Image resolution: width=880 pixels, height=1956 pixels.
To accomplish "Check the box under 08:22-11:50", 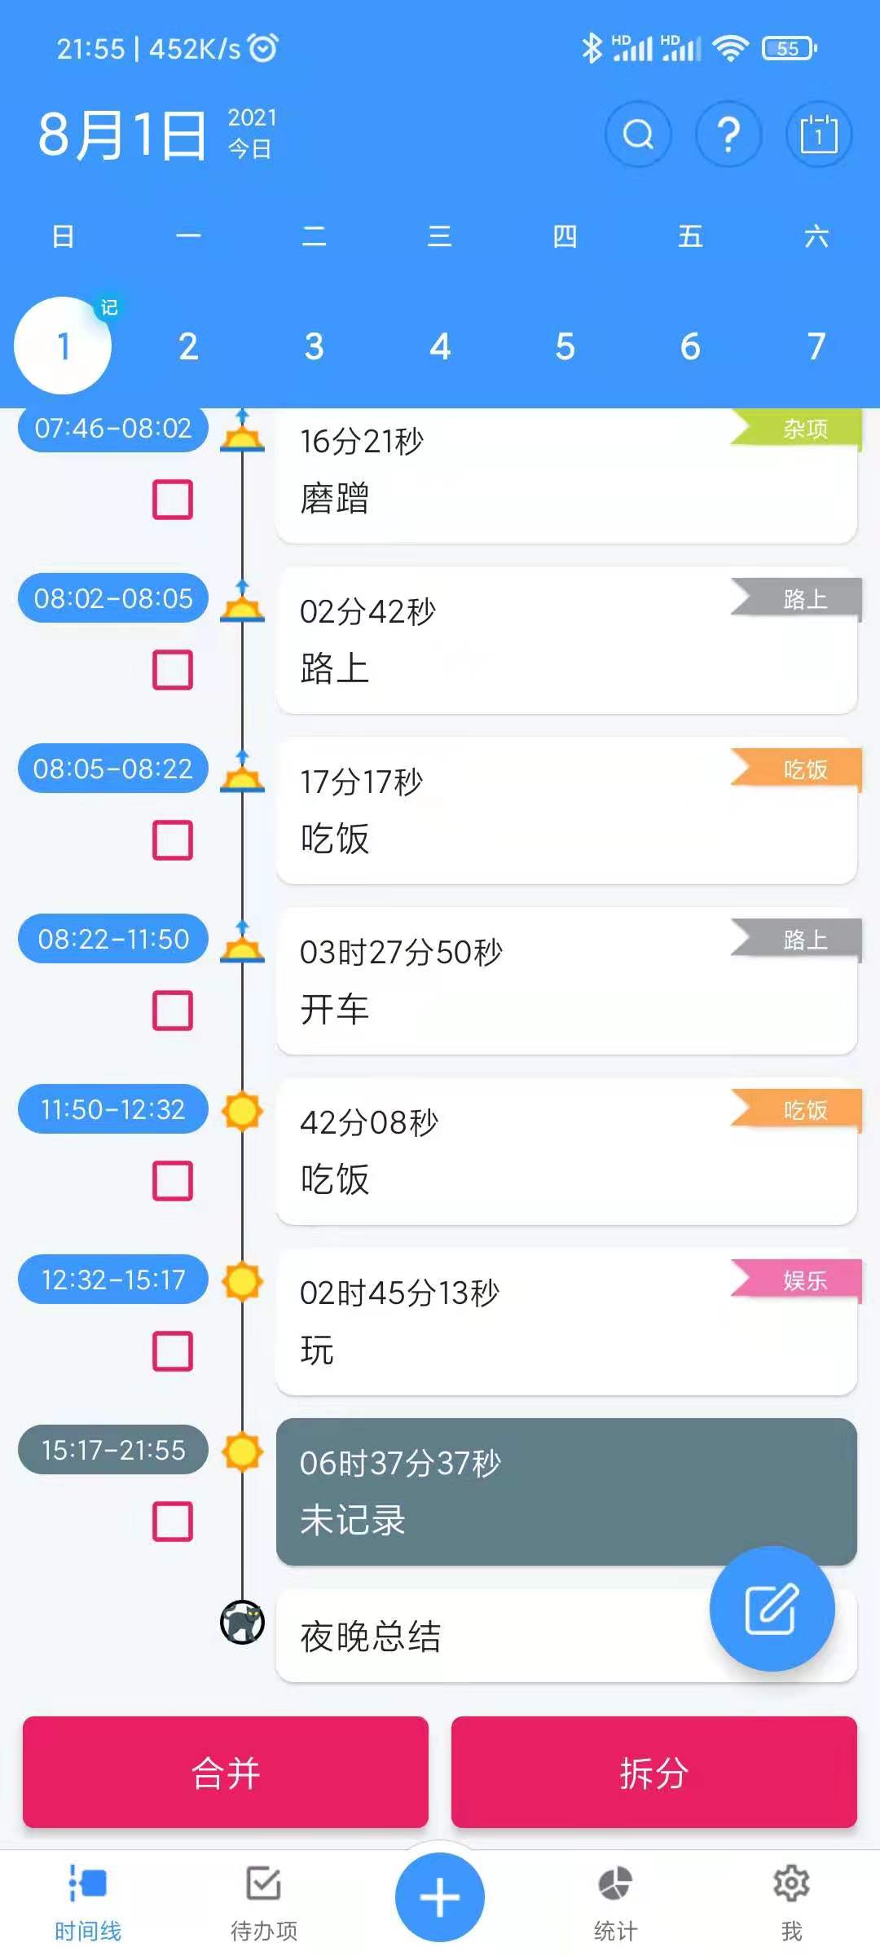I will 173,1011.
